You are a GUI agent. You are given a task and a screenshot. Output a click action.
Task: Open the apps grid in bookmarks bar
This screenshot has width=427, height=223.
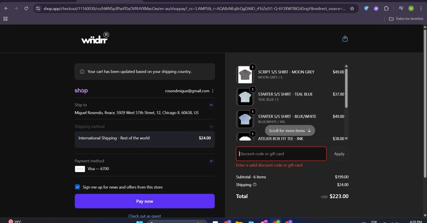point(5,19)
